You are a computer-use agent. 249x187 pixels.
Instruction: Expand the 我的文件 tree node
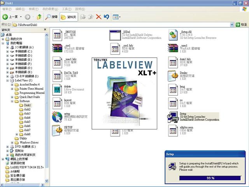pos(3,39)
